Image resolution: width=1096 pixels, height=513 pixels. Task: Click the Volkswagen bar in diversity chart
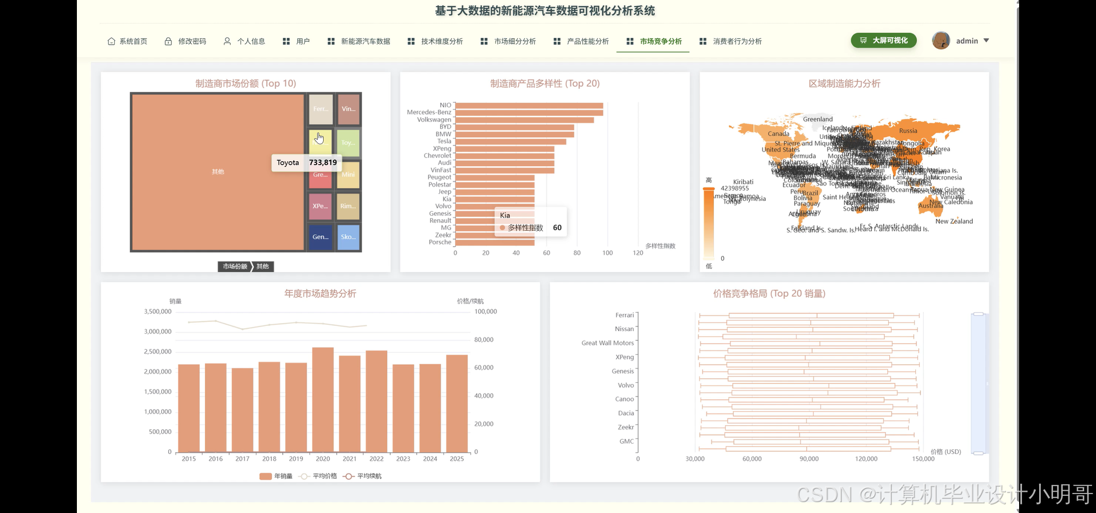click(524, 120)
